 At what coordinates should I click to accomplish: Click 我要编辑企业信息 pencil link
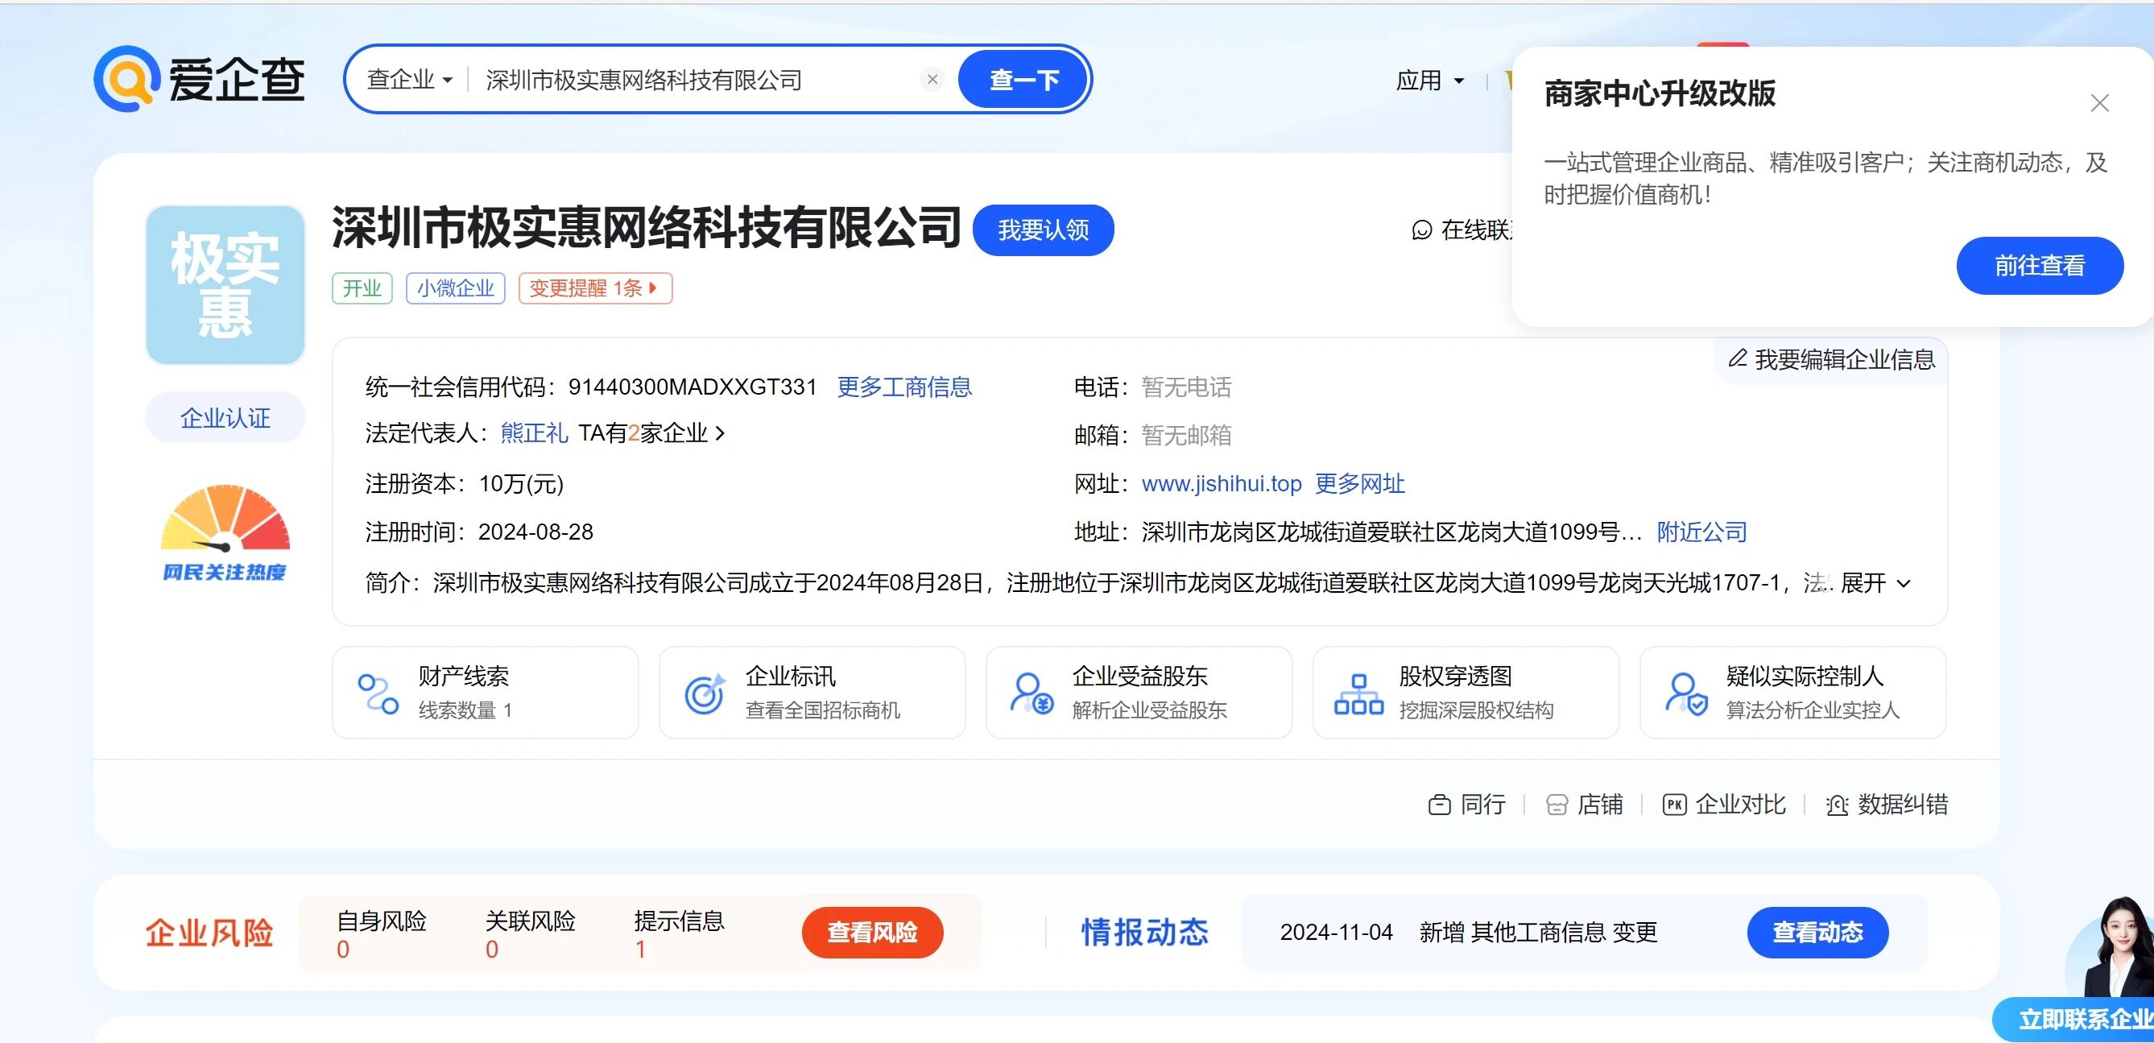tap(1831, 360)
